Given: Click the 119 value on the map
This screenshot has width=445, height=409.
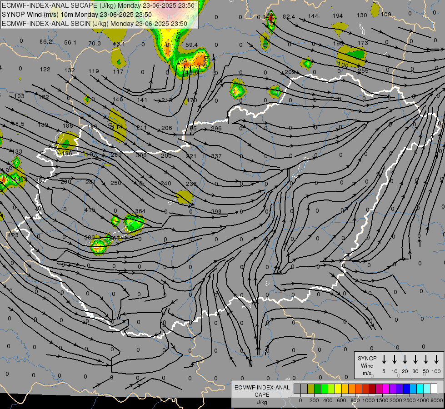Looking at the screenshot, I should coord(94,71).
